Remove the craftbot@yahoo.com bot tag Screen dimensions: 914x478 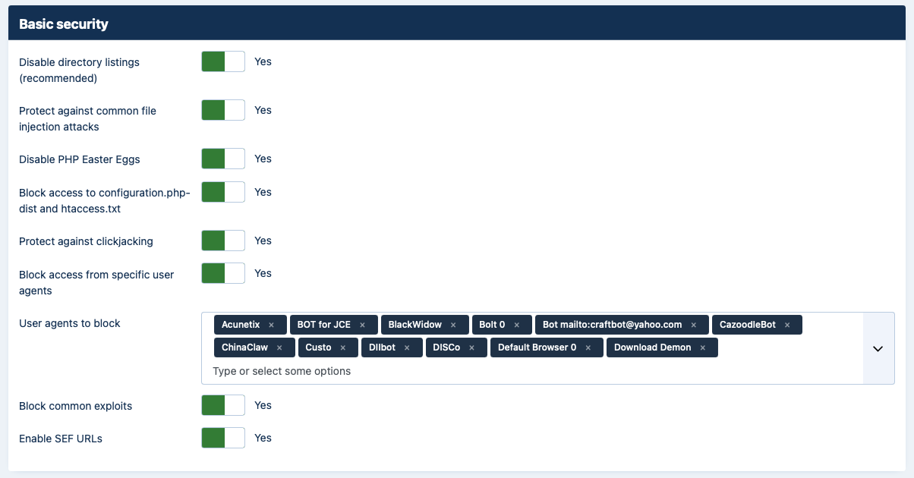tap(694, 325)
